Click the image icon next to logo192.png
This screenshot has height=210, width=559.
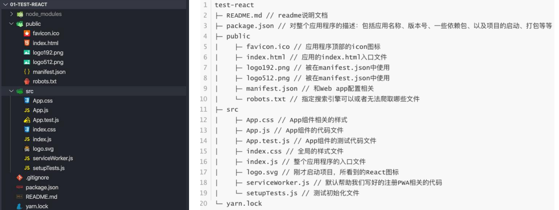click(x=27, y=53)
